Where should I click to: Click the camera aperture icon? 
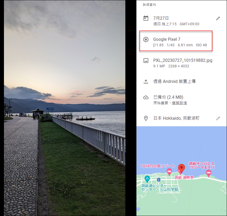[146, 39]
